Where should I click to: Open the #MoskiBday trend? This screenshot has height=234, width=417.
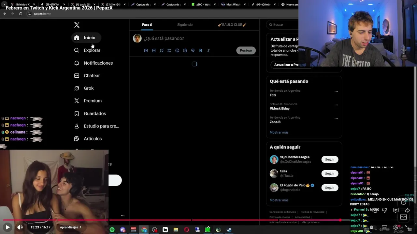point(280,109)
